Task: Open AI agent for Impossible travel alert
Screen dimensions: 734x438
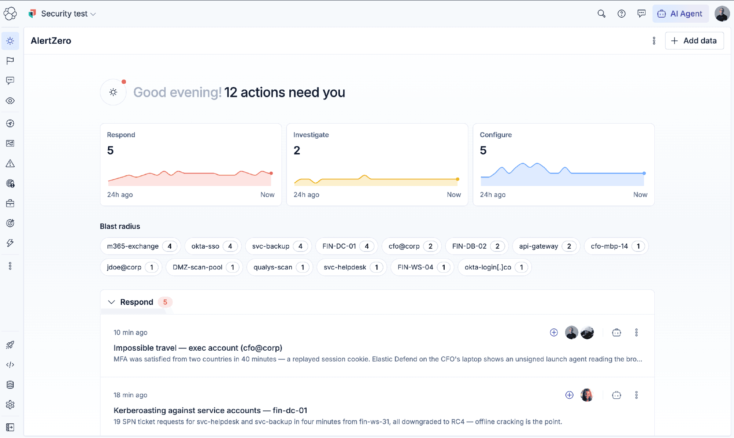Action: click(617, 332)
